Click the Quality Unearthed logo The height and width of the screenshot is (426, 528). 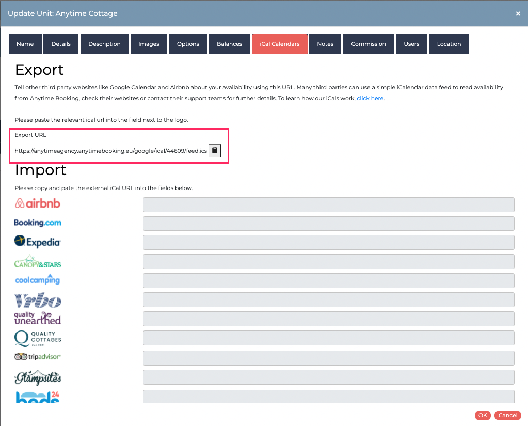38,318
